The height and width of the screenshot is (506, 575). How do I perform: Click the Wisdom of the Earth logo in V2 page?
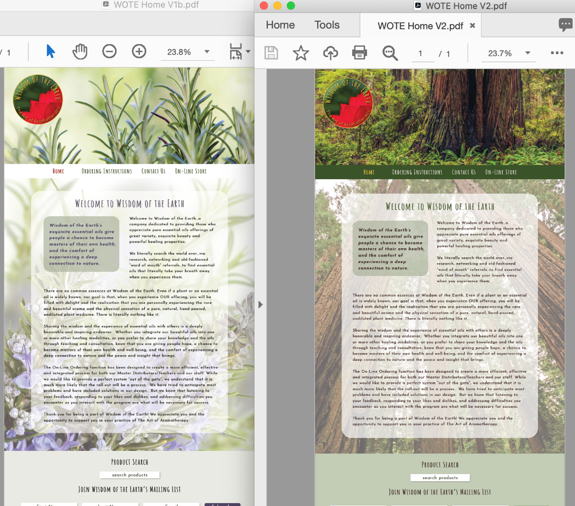[x=348, y=103]
